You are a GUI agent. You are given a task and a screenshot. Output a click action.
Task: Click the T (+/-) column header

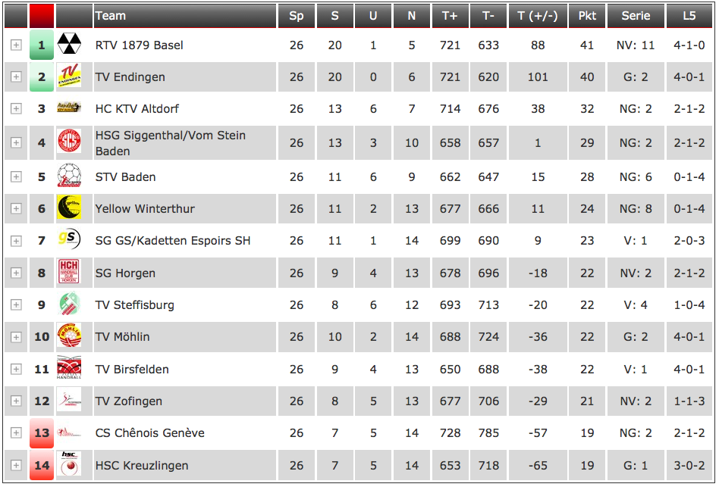538,16
